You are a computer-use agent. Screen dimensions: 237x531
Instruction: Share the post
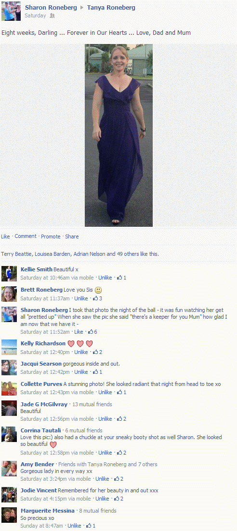tap(72, 236)
